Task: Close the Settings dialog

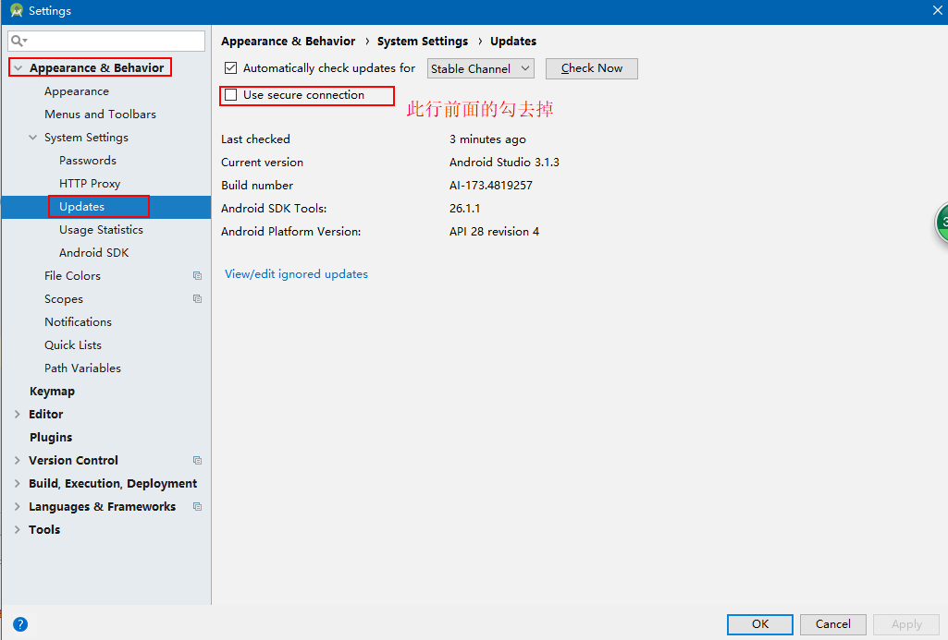Action: tap(937, 10)
